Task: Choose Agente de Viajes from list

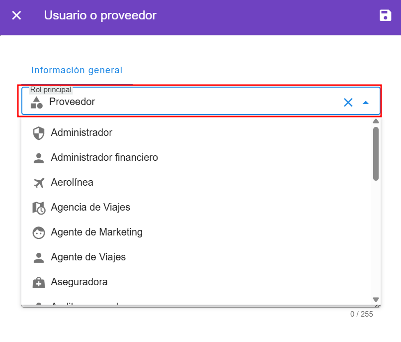Action: tap(88, 257)
